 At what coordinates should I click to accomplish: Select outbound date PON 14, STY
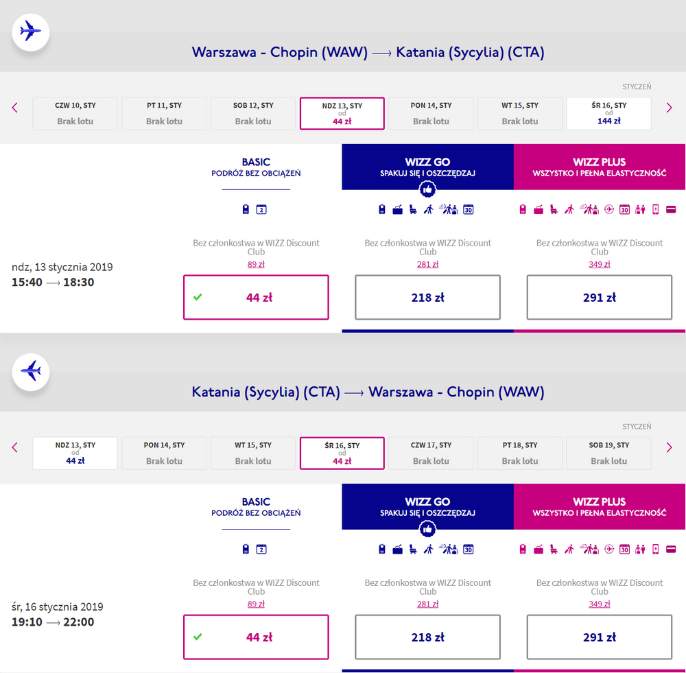431,113
